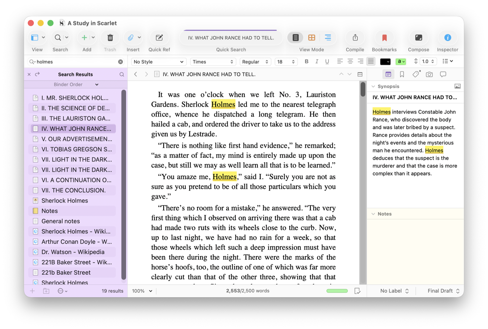Viewport: 488px width, 329px height.
Task: Toggle bold formatting
Action: pyautogui.click(x=307, y=62)
